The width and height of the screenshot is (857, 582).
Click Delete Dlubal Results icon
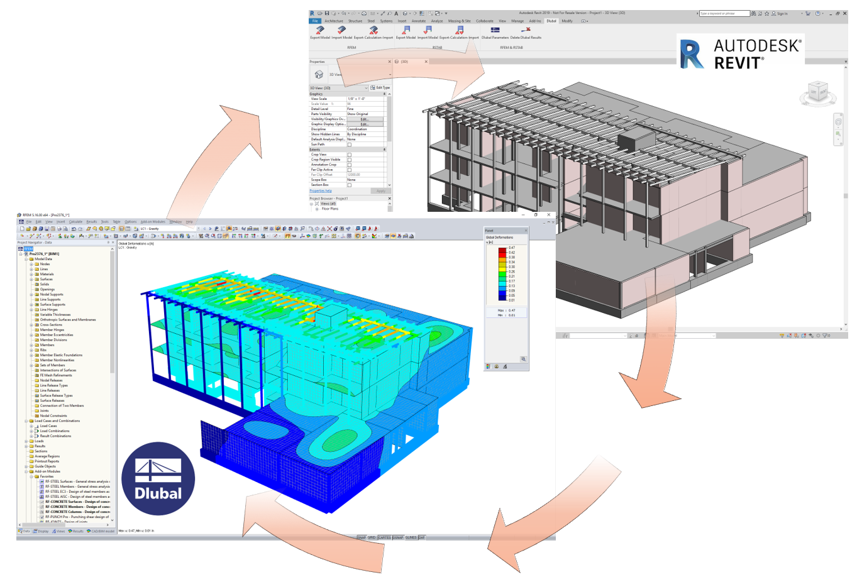tap(526, 30)
